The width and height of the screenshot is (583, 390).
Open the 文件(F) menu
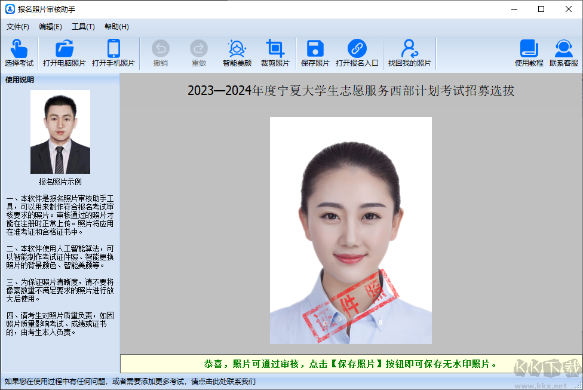(x=17, y=26)
